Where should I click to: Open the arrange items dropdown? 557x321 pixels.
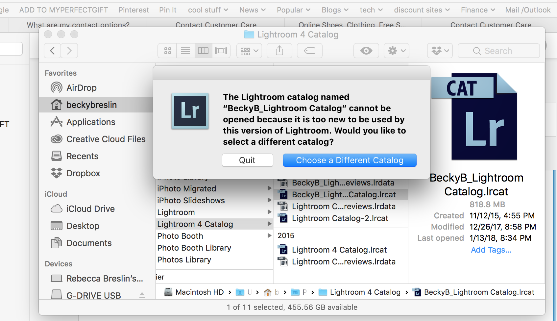tap(249, 51)
